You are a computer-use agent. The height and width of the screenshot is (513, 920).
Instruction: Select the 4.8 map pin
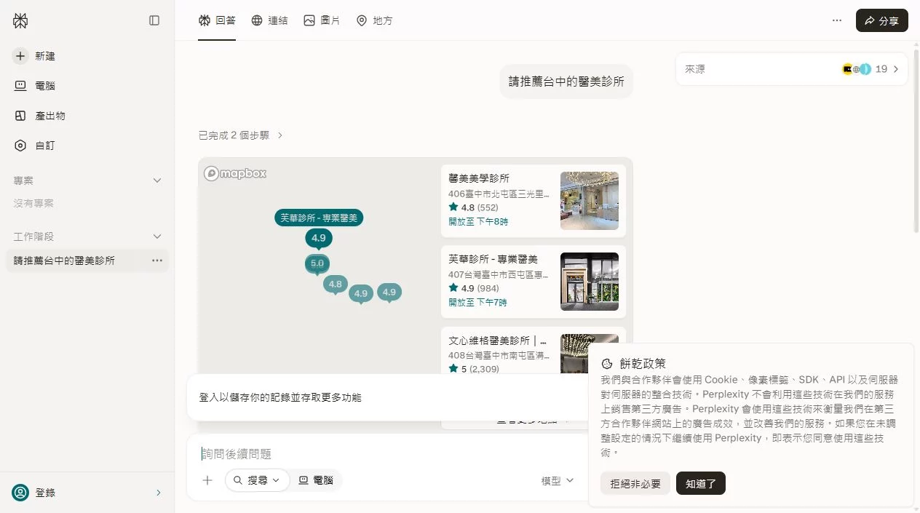pyautogui.click(x=335, y=285)
